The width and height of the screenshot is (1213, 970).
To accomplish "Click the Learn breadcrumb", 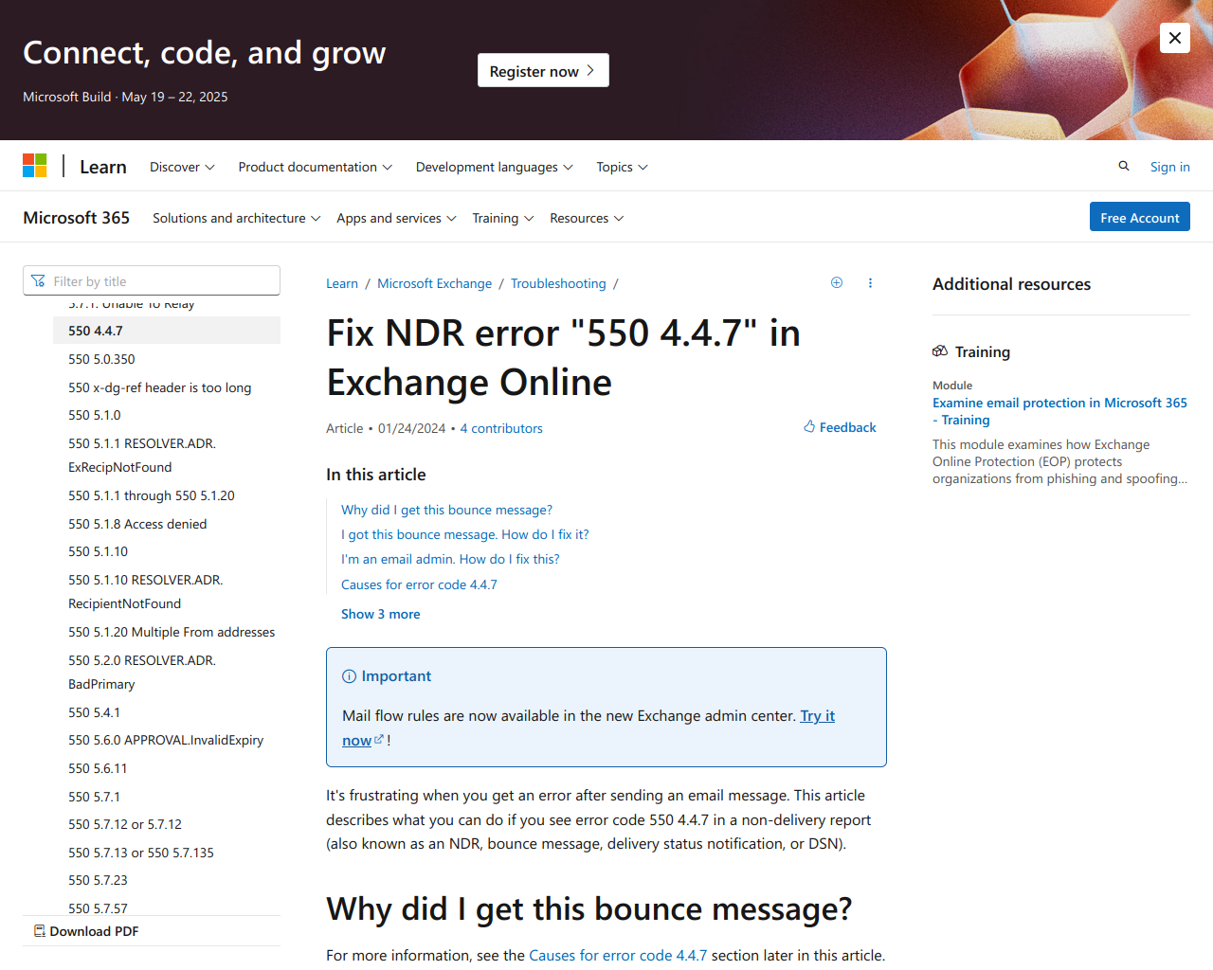I will (x=342, y=283).
